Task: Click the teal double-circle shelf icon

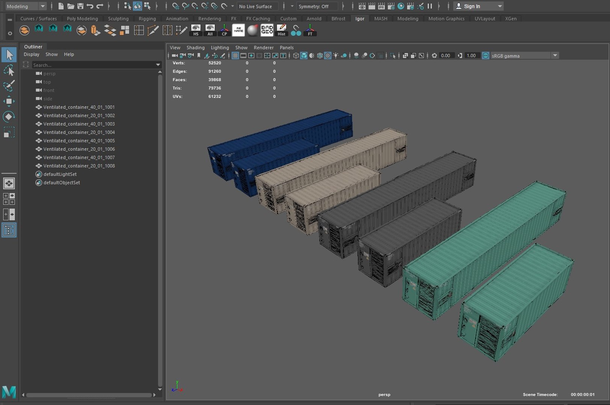Action: (296, 30)
